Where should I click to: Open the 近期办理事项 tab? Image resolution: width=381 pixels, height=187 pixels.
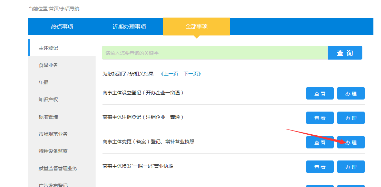pos(129,27)
